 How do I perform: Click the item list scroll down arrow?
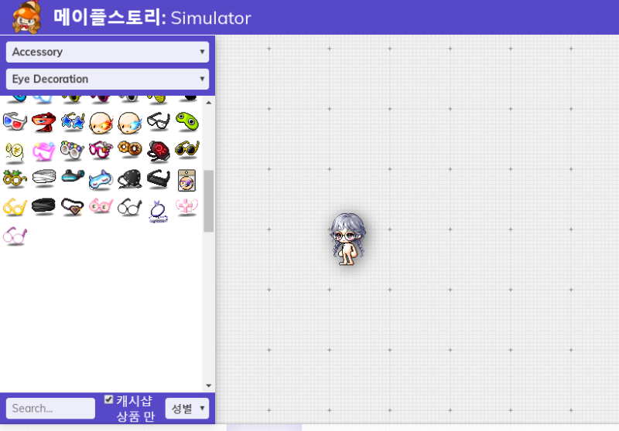[209, 385]
